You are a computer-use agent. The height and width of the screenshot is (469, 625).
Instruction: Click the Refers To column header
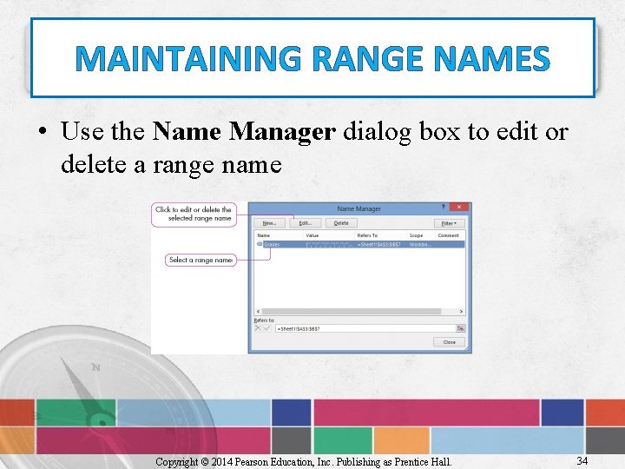tap(367, 235)
